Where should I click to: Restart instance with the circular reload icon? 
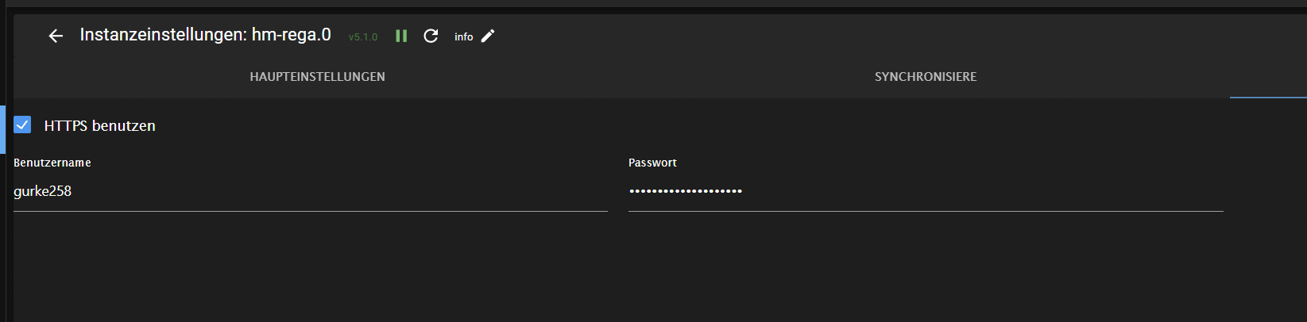coord(431,36)
